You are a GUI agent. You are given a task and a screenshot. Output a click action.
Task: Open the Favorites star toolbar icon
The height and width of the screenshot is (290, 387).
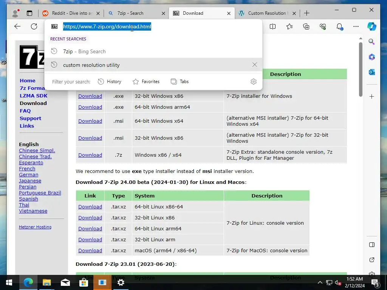[289, 26]
